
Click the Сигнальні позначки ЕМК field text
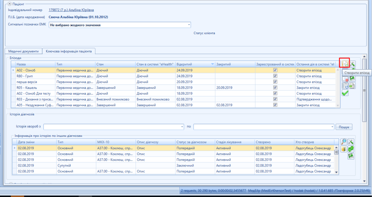point(75,25)
